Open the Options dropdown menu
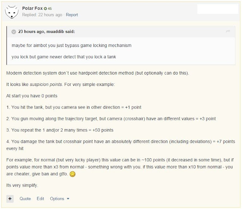 59,199
